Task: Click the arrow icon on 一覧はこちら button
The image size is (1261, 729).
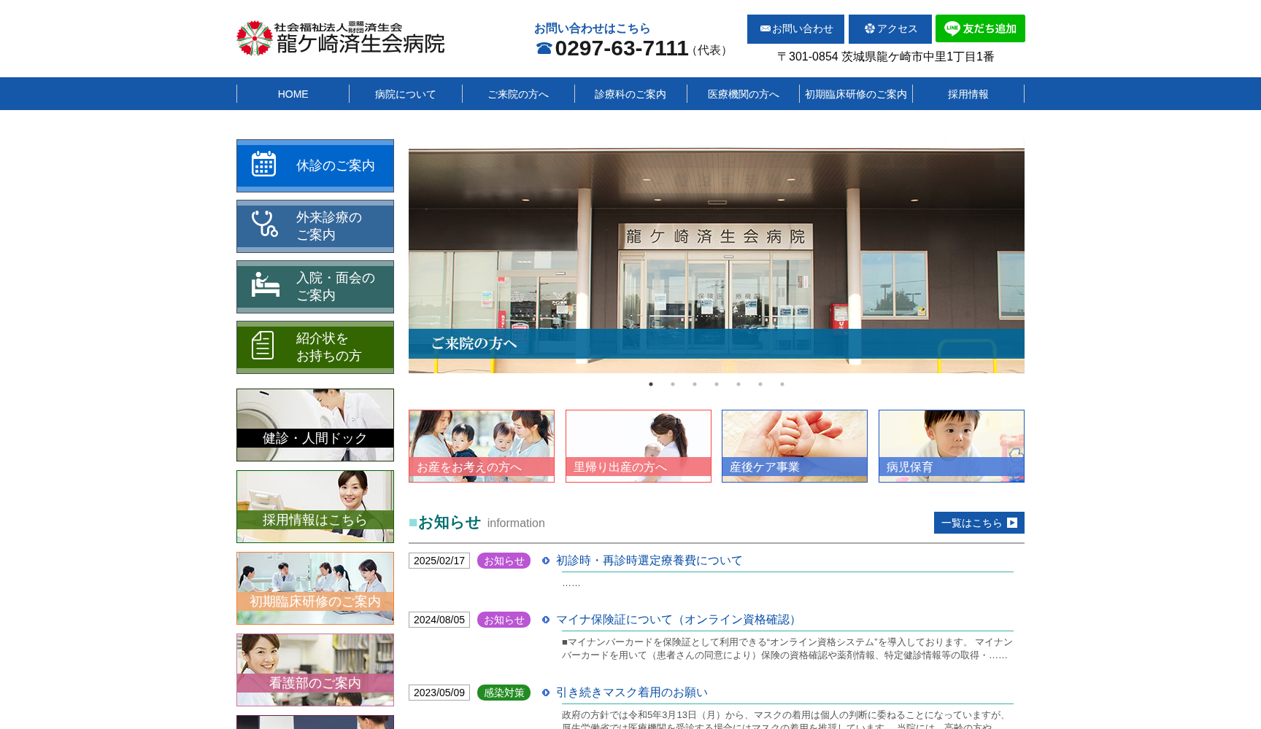Action: (1012, 523)
